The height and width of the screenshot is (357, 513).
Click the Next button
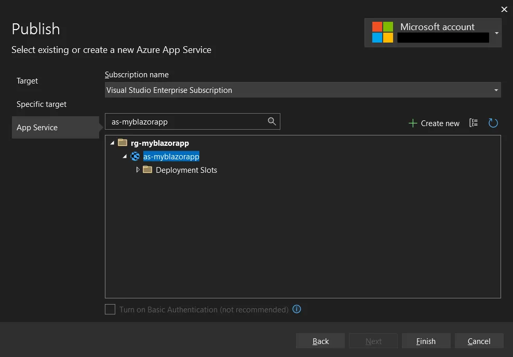373,341
